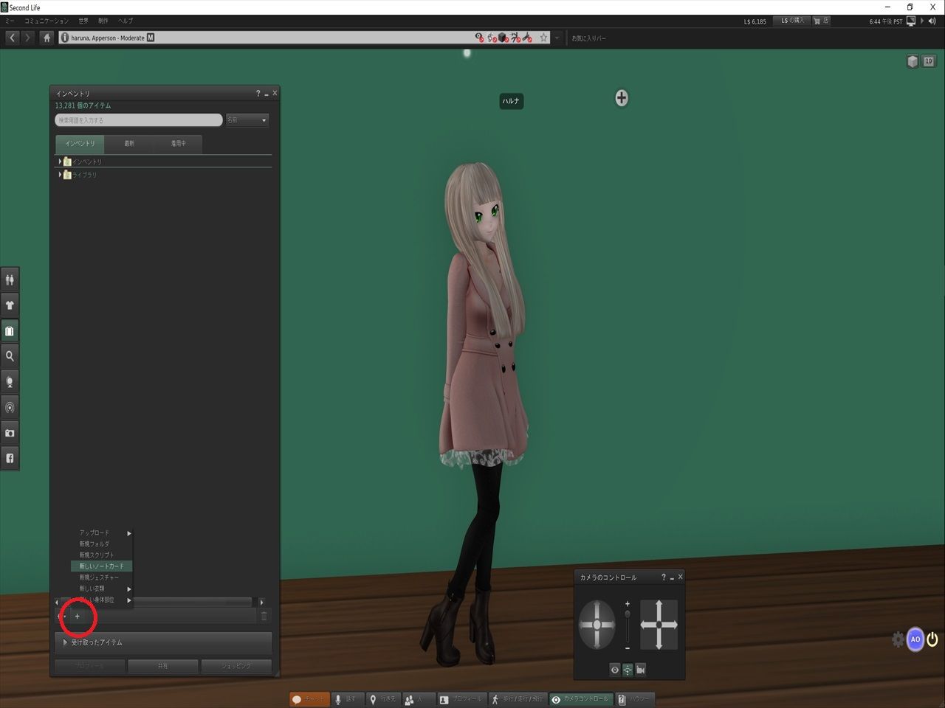Click the ショッピング button in inventory
This screenshot has width=945, height=708.
[236, 666]
